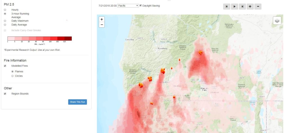Image resolution: width=288 pixels, height=133 pixels.
Task: Click the skip to last frame button
Action: [x=242, y=6]
